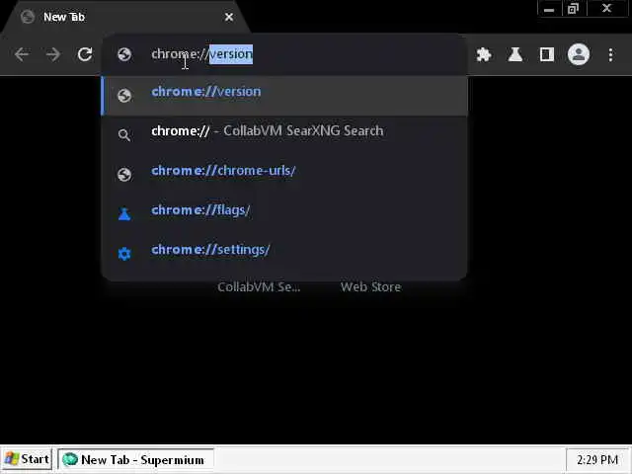Select the chrome://version suggestion
This screenshot has height=474, width=632.
coord(284,96)
